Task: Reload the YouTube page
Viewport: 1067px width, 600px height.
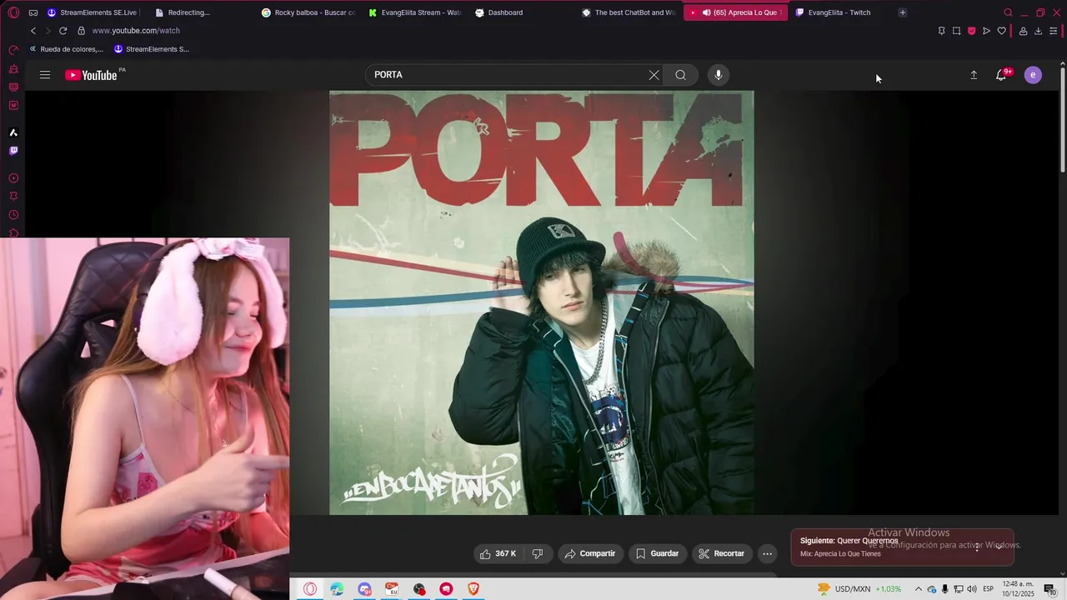Action: (x=63, y=31)
